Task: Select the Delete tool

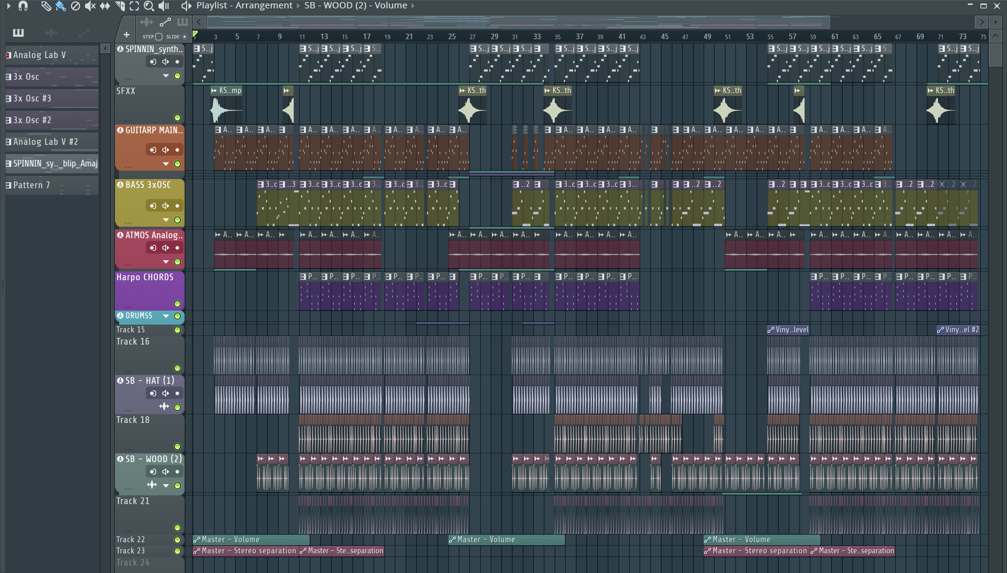Action: 75,6
